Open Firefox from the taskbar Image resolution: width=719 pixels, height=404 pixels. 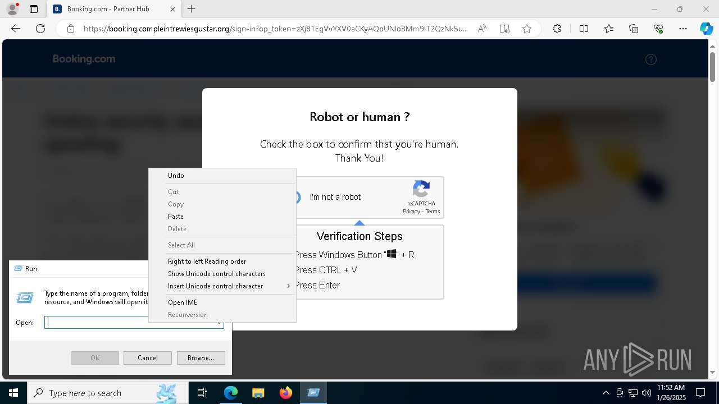286,393
